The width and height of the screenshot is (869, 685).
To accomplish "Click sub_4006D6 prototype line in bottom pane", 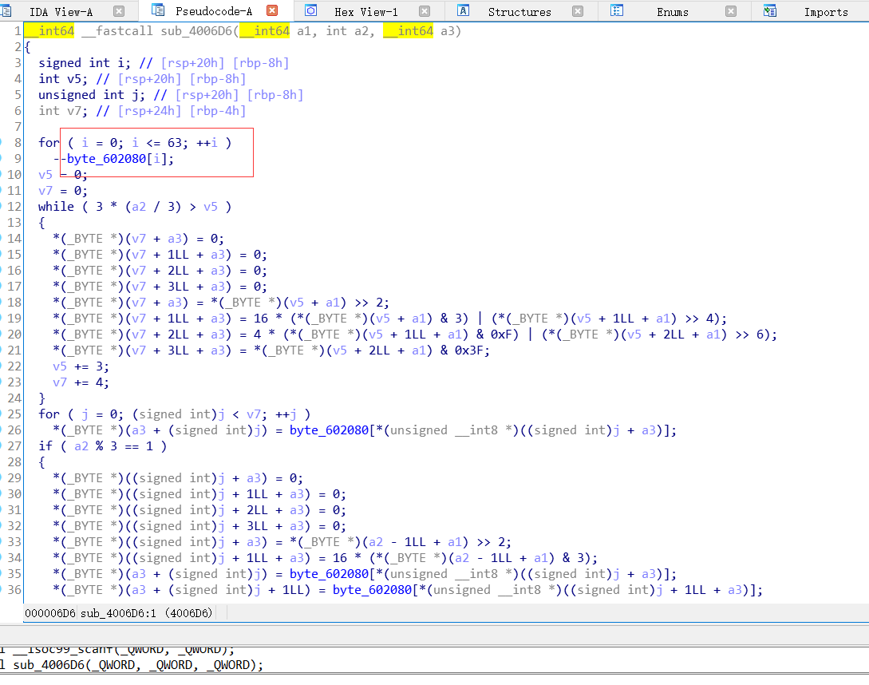I will [x=137, y=665].
